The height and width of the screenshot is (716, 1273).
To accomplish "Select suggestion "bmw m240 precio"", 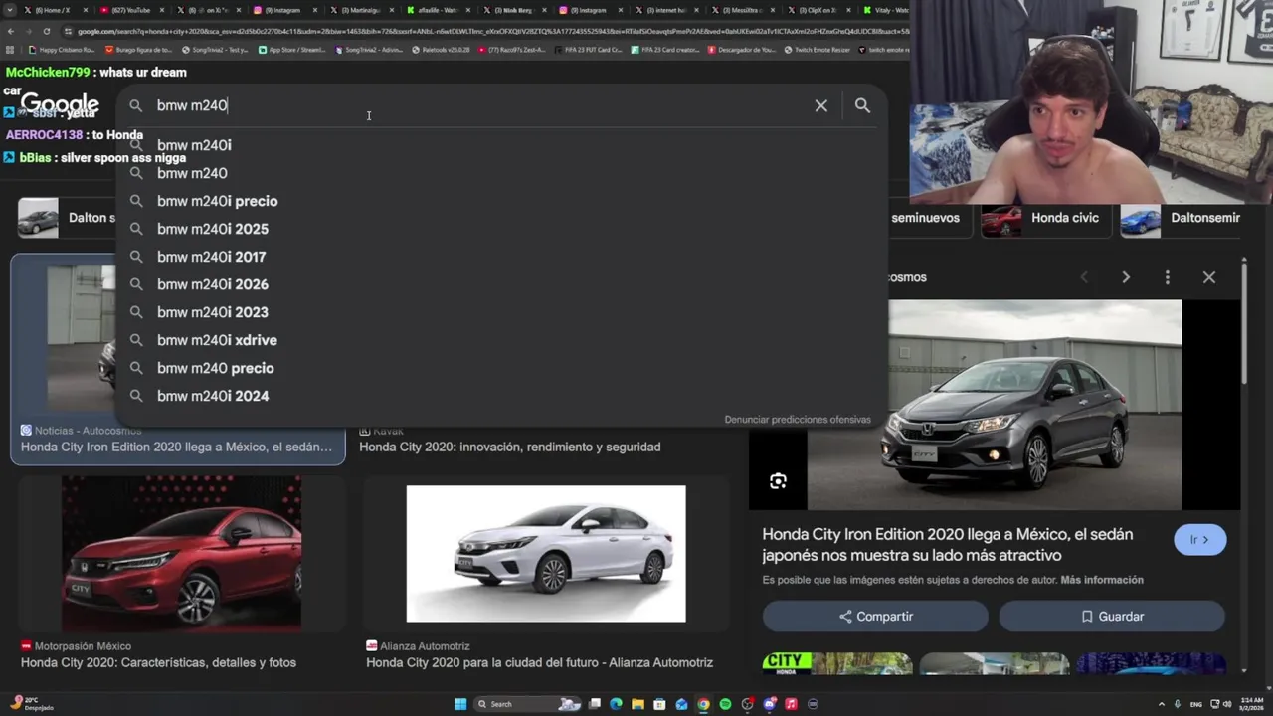I will coord(501,368).
